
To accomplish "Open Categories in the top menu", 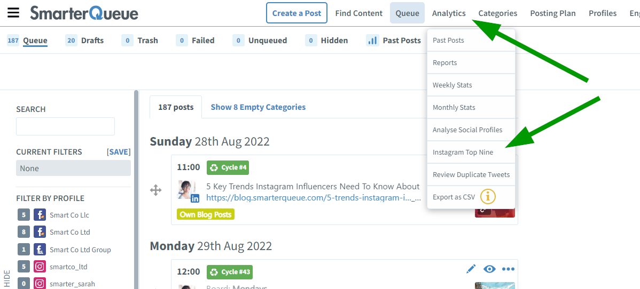I will [497, 13].
